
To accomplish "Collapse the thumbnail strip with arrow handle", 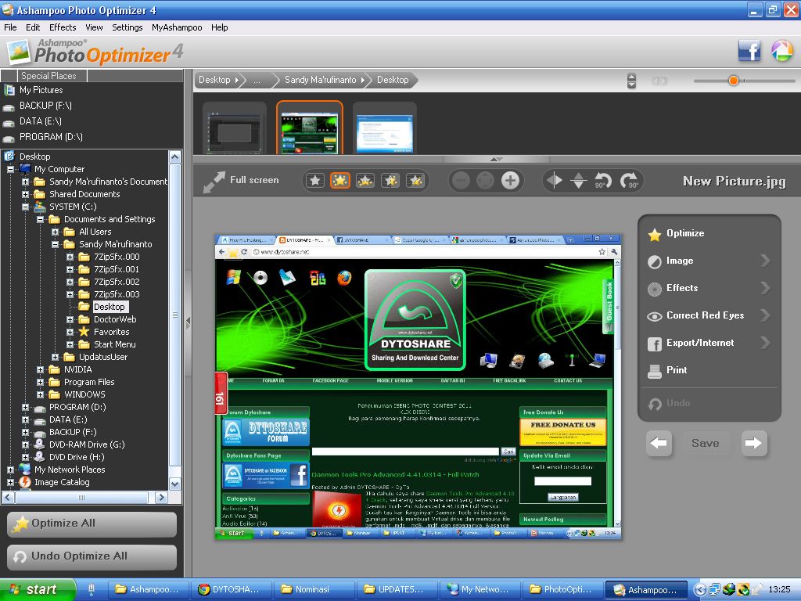I will [x=497, y=159].
